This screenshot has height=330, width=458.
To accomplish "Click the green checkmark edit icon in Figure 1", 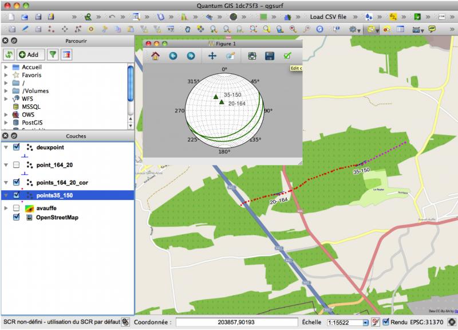I will 287,56.
